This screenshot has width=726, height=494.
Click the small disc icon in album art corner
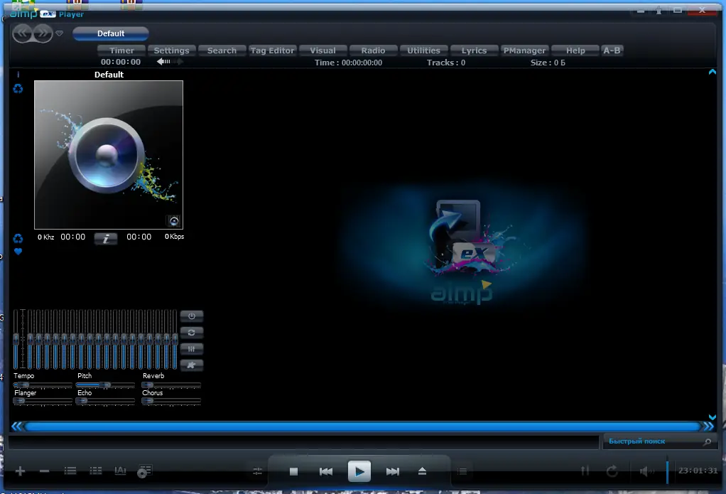pos(173,221)
